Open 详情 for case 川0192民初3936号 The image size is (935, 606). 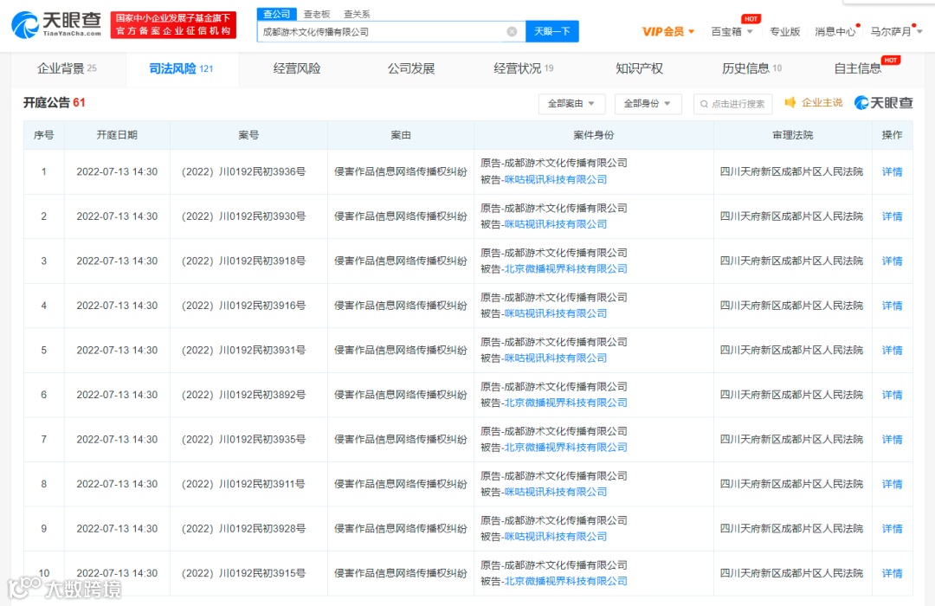892,171
